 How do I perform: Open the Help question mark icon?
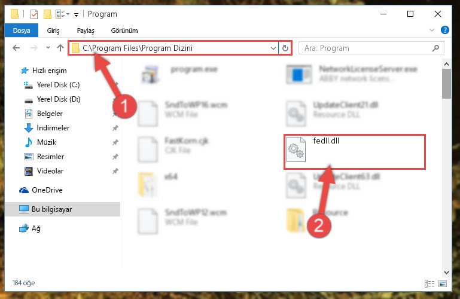click(x=444, y=30)
